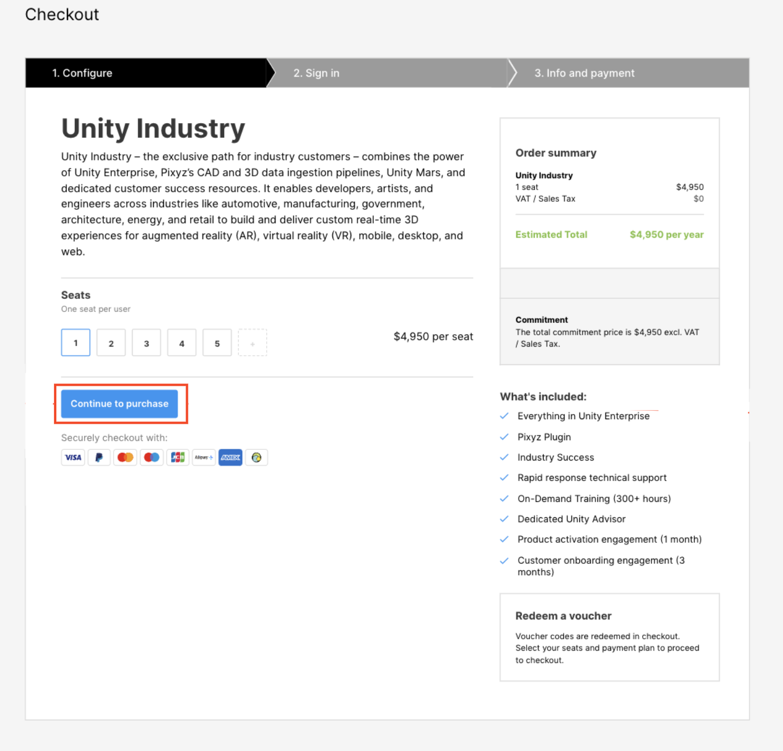Click the Checkout page heading
Screen dimensions: 783x751
pyautogui.click(x=62, y=14)
